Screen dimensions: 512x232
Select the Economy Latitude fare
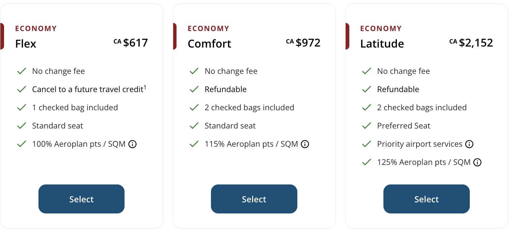(426, 199)
